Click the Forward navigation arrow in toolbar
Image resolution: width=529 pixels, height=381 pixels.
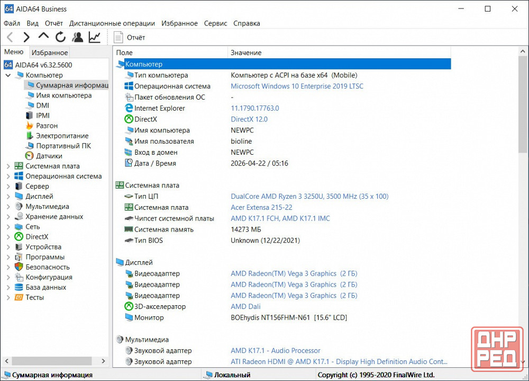coord(26,37)
